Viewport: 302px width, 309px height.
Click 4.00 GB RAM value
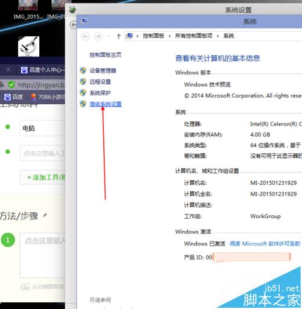pos(260,135)
